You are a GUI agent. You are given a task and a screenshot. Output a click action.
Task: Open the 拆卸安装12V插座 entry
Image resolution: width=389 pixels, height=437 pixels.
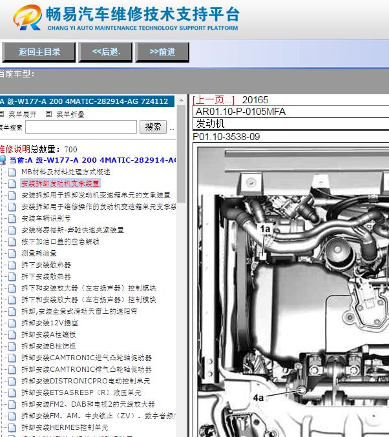coord(50,323)
